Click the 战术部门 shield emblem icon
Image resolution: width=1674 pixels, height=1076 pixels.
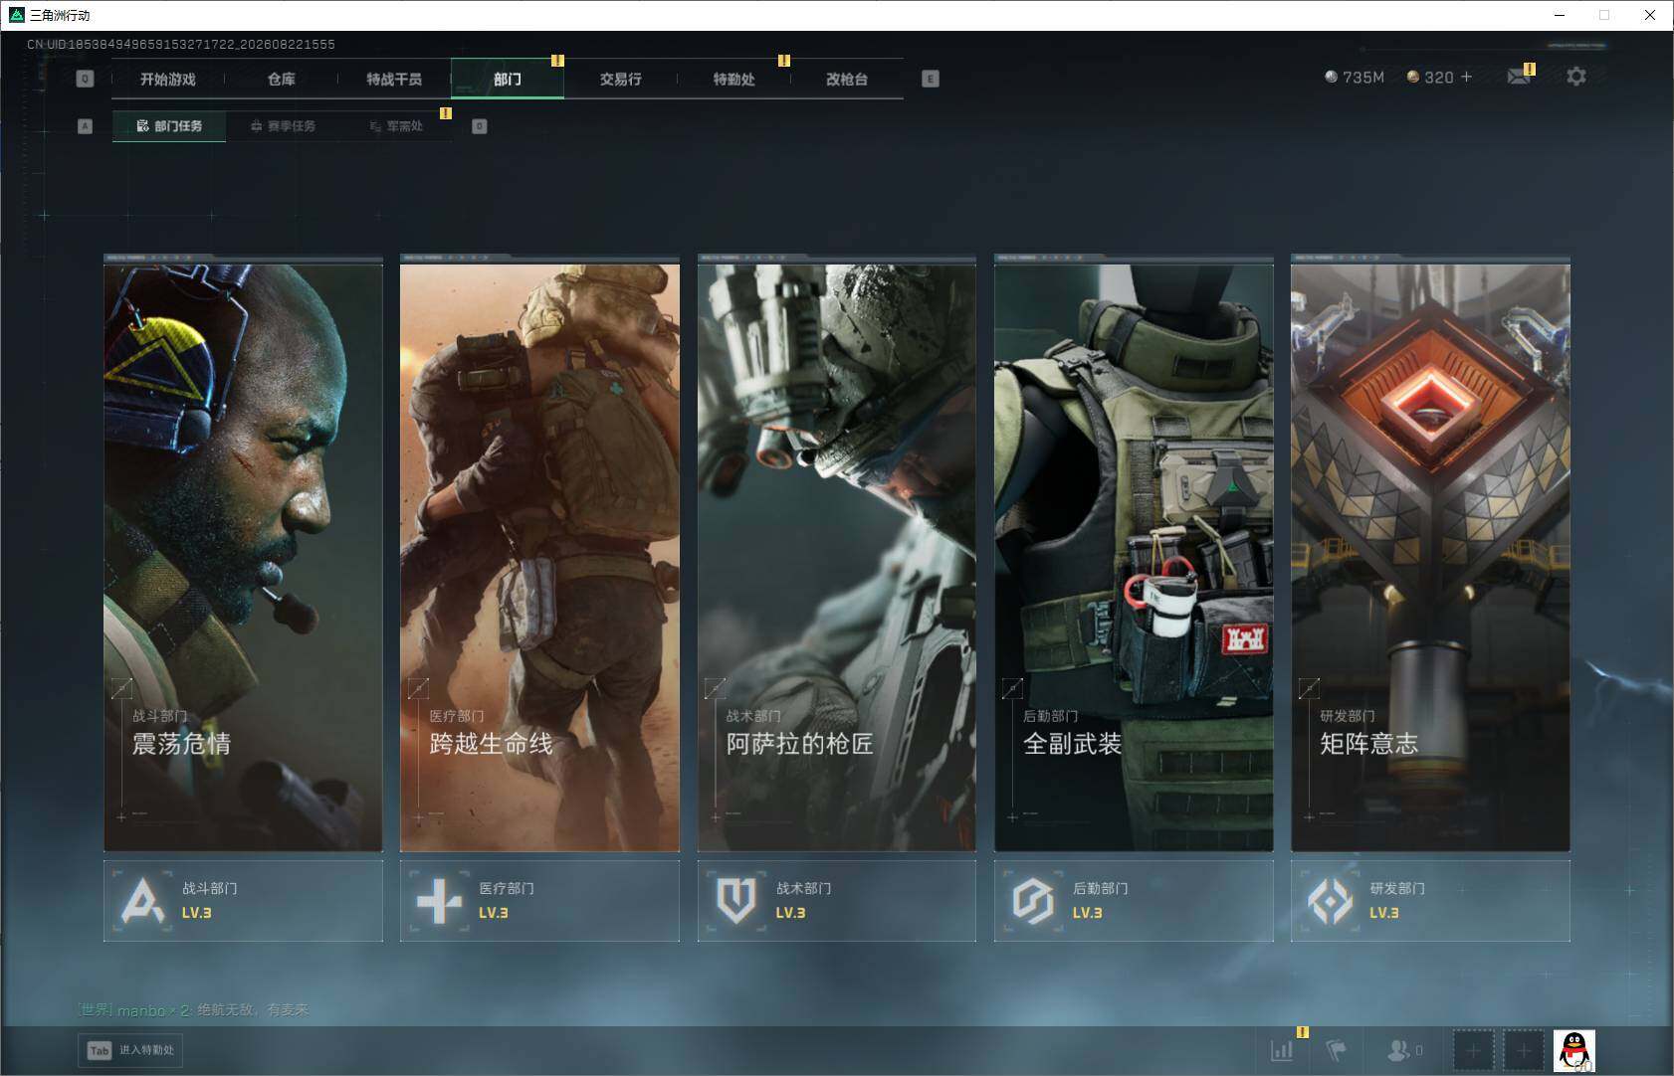coord(736,901)
